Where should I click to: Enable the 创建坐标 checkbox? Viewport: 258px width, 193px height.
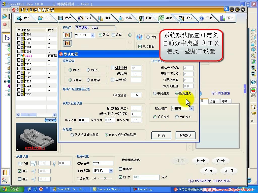click(112, 68)
